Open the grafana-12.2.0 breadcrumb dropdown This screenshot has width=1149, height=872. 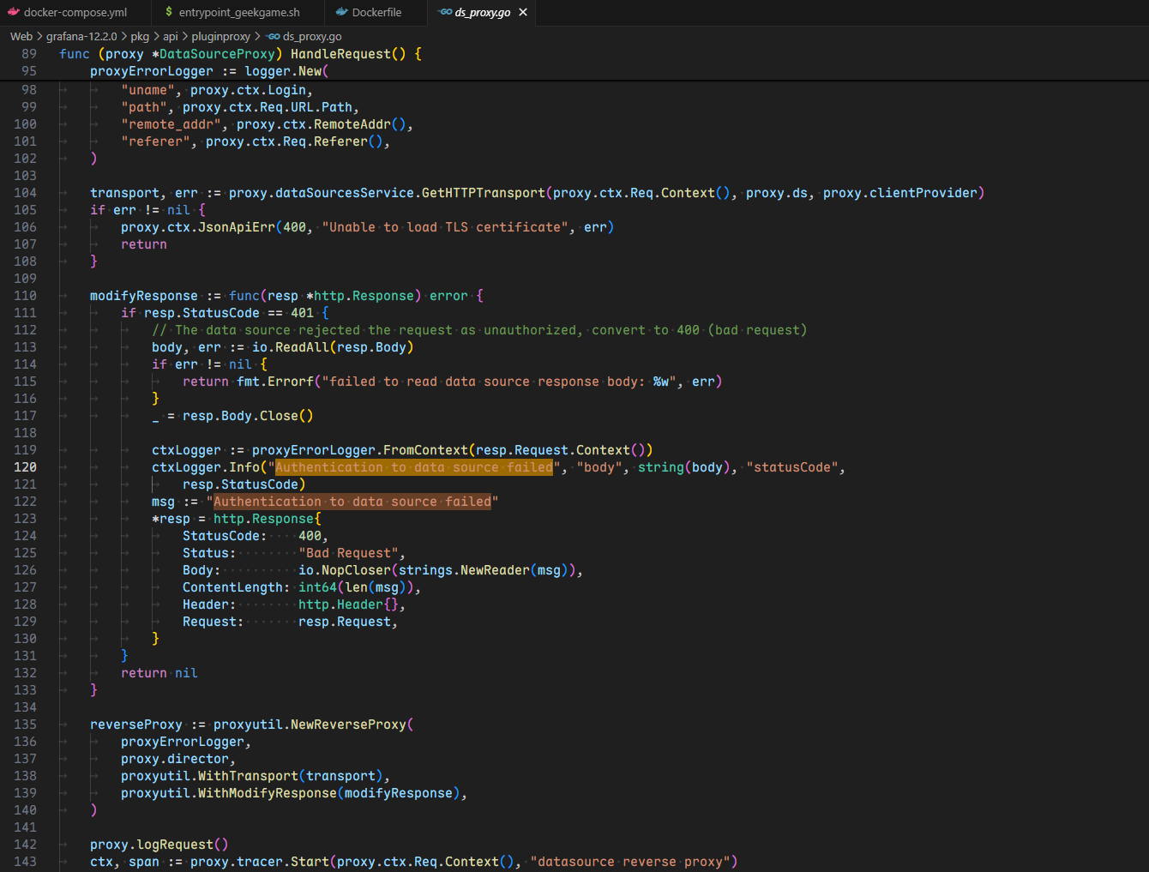[x=81, y=36]
